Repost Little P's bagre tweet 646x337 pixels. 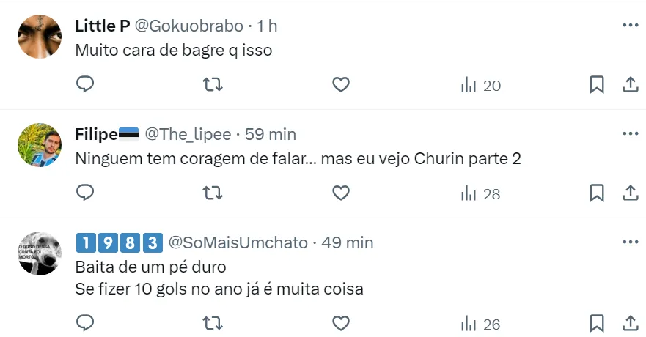pyautogui.click(x=213, y=85)
